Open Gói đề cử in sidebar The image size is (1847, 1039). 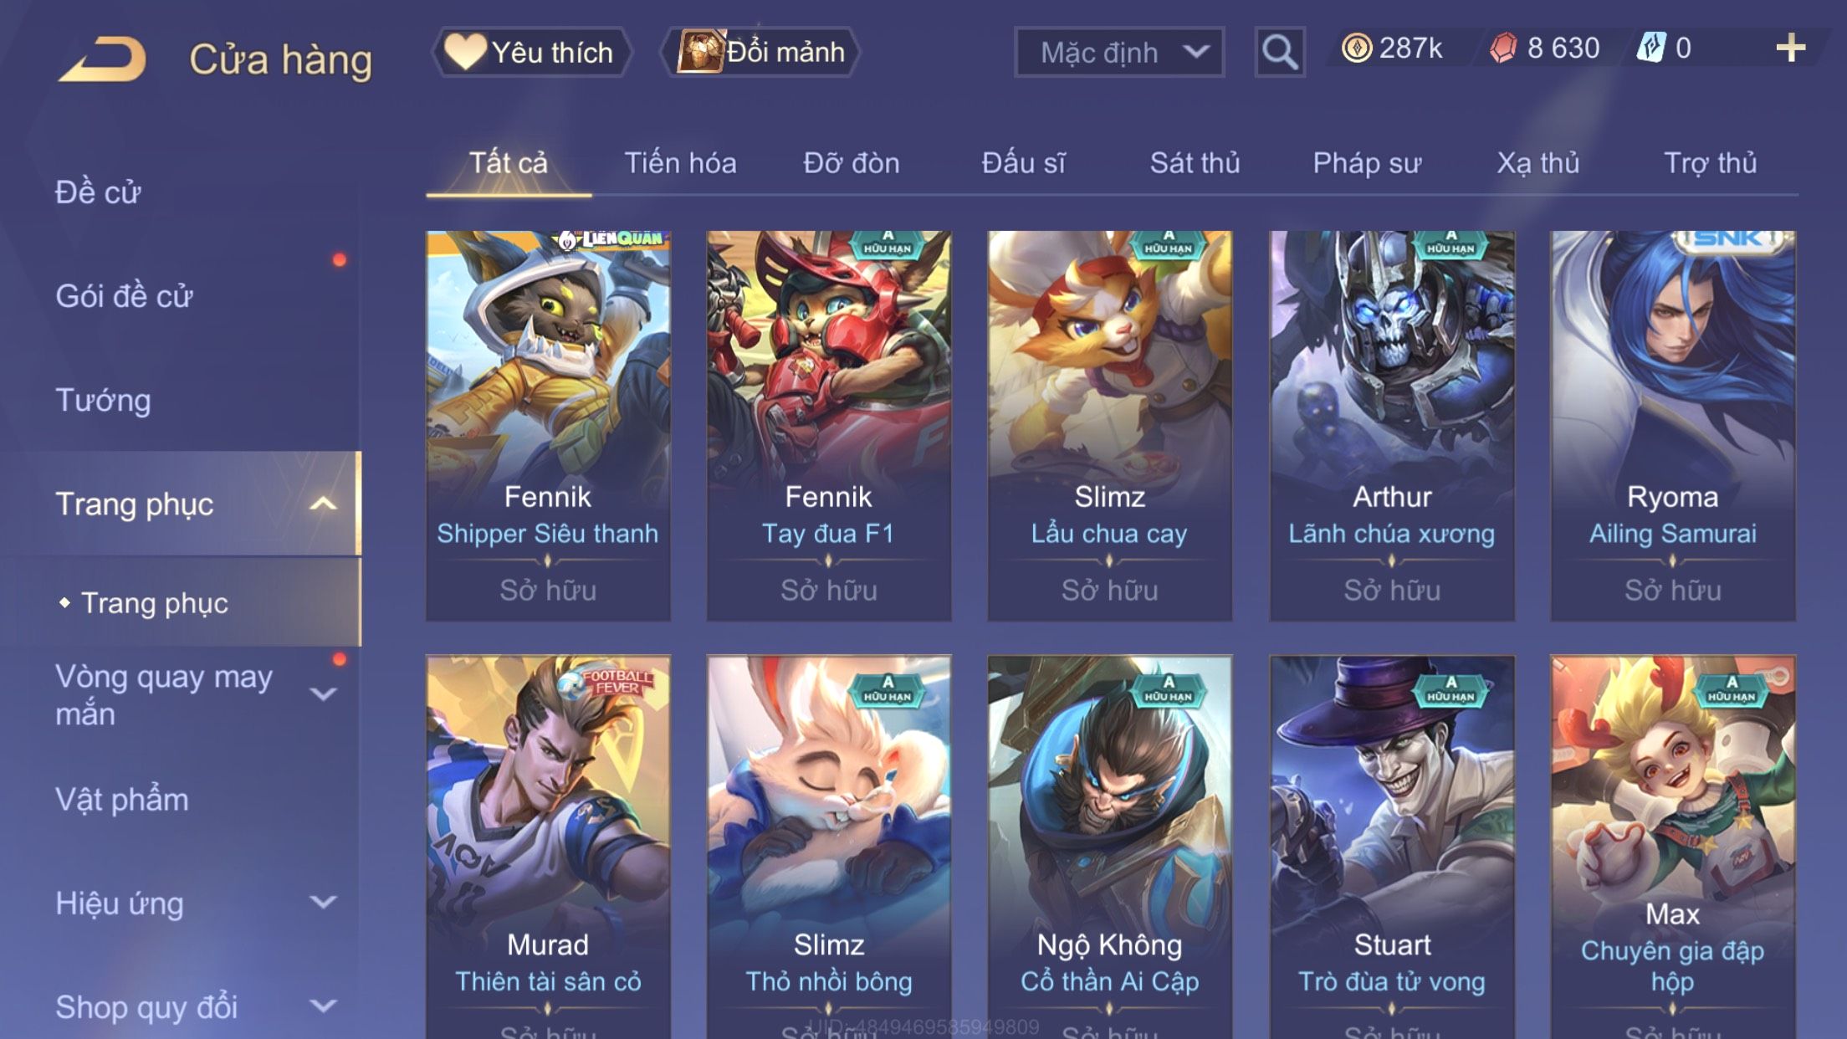click(124, 296)
